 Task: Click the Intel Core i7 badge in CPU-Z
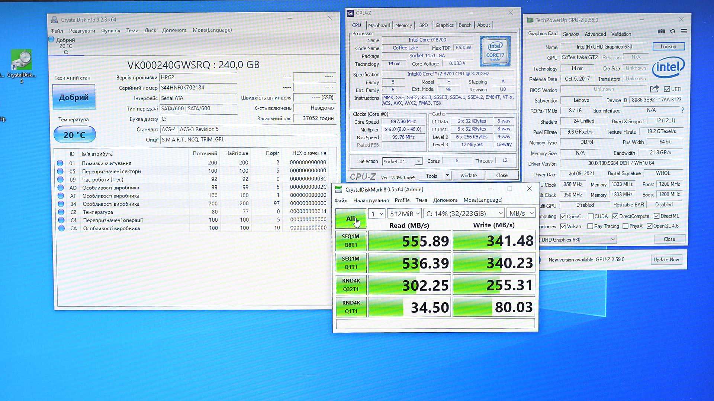[495, 51]
